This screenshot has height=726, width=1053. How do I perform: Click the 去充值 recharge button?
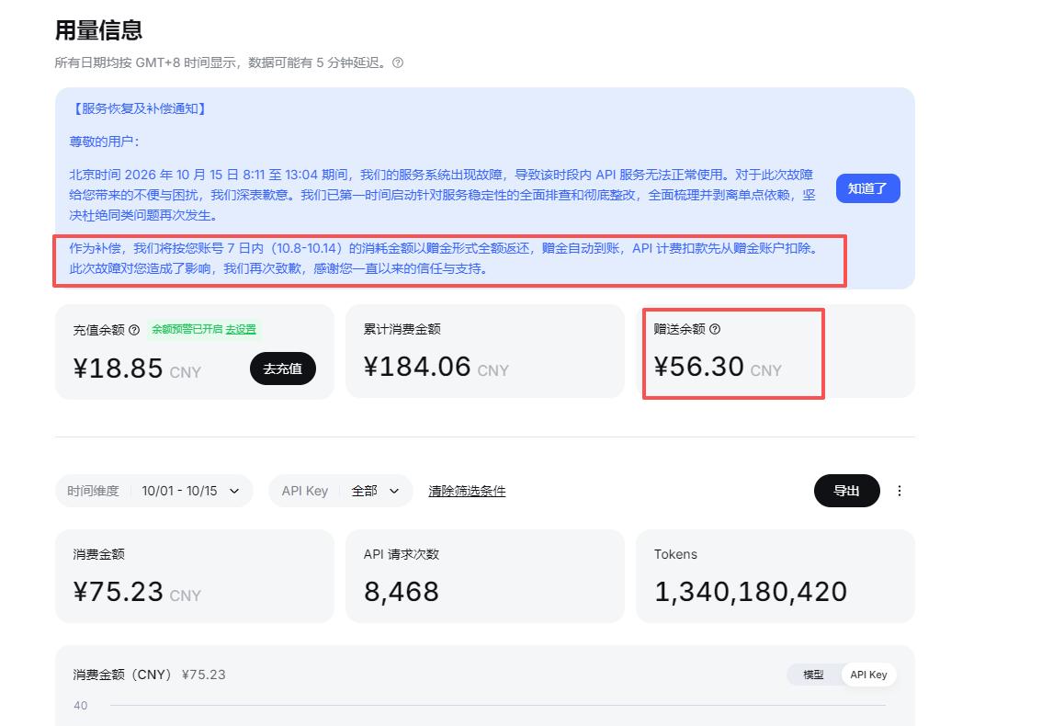283,369
